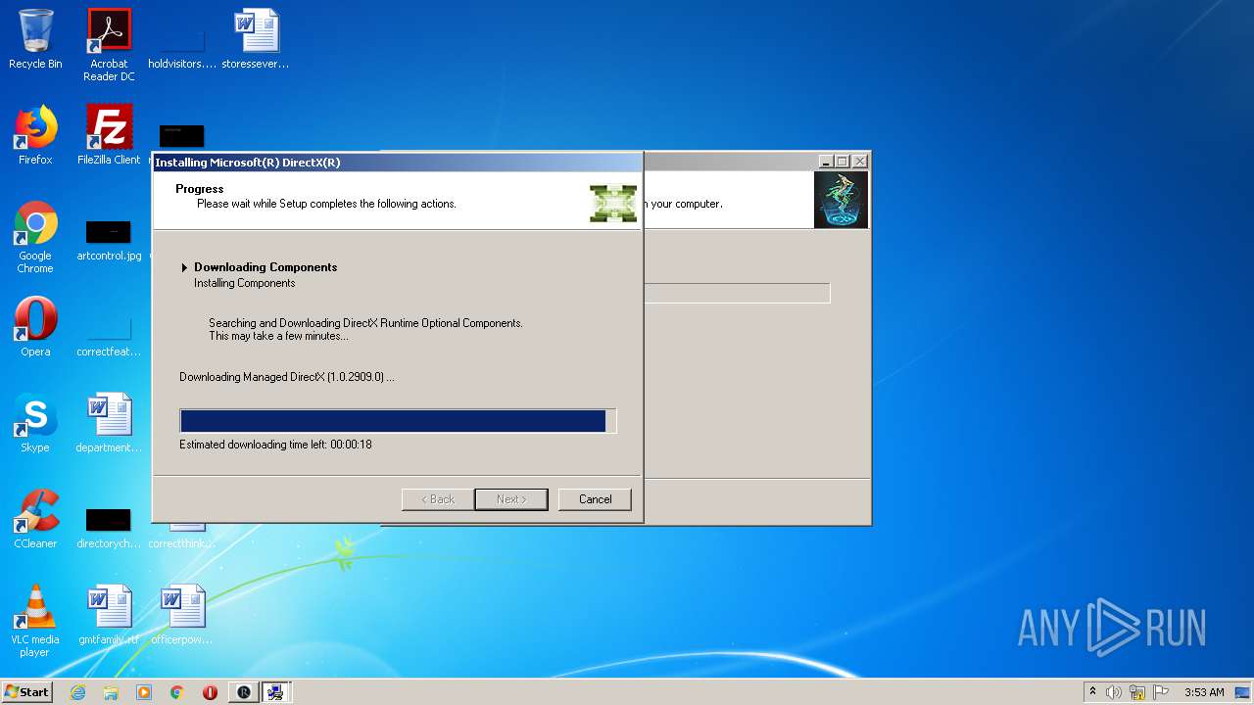Select gmtfamily.rtf document
1254x705 pixels.
(109, 615)
